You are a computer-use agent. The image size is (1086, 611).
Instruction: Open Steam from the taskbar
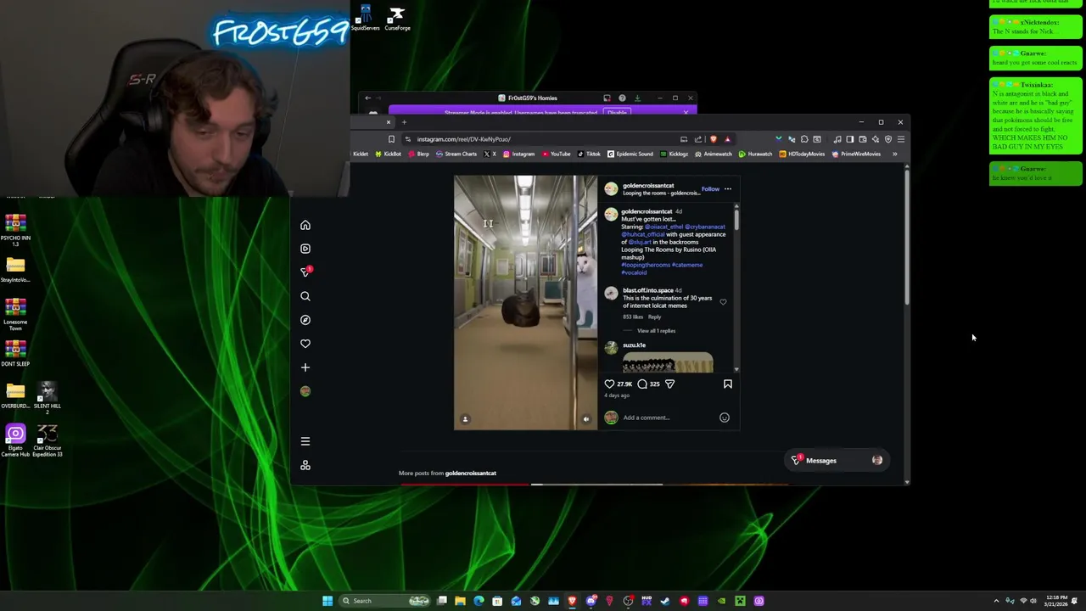(664, 601)
